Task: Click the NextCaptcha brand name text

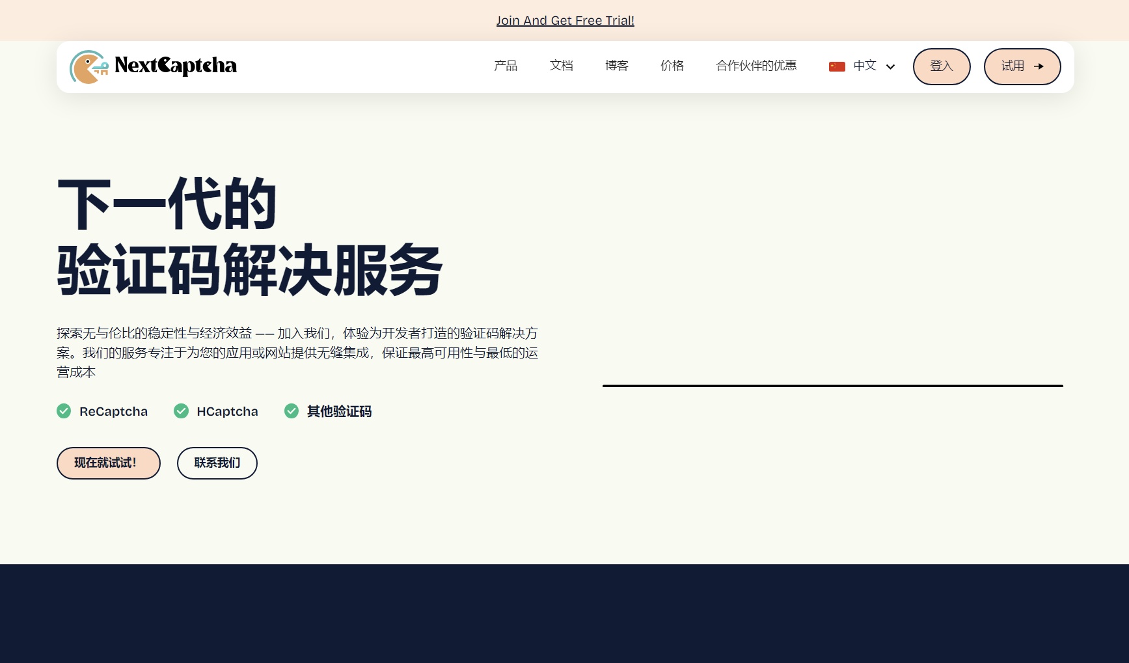Action: click(176, 66)
